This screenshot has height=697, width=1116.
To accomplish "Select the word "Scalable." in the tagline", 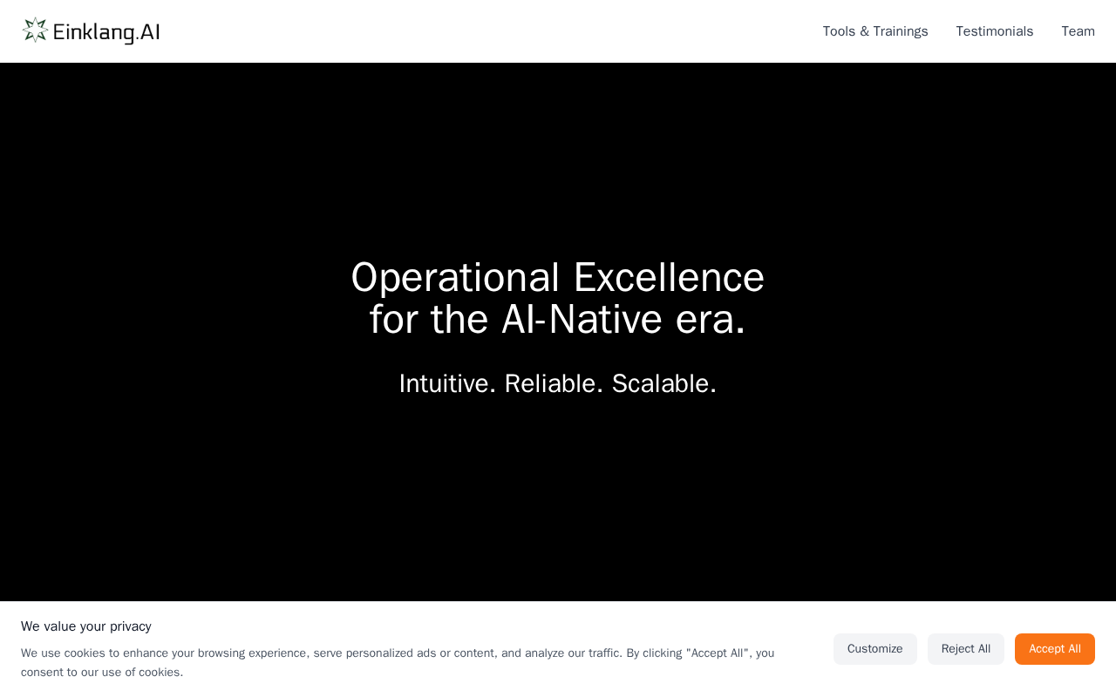I will pos(664,383).
